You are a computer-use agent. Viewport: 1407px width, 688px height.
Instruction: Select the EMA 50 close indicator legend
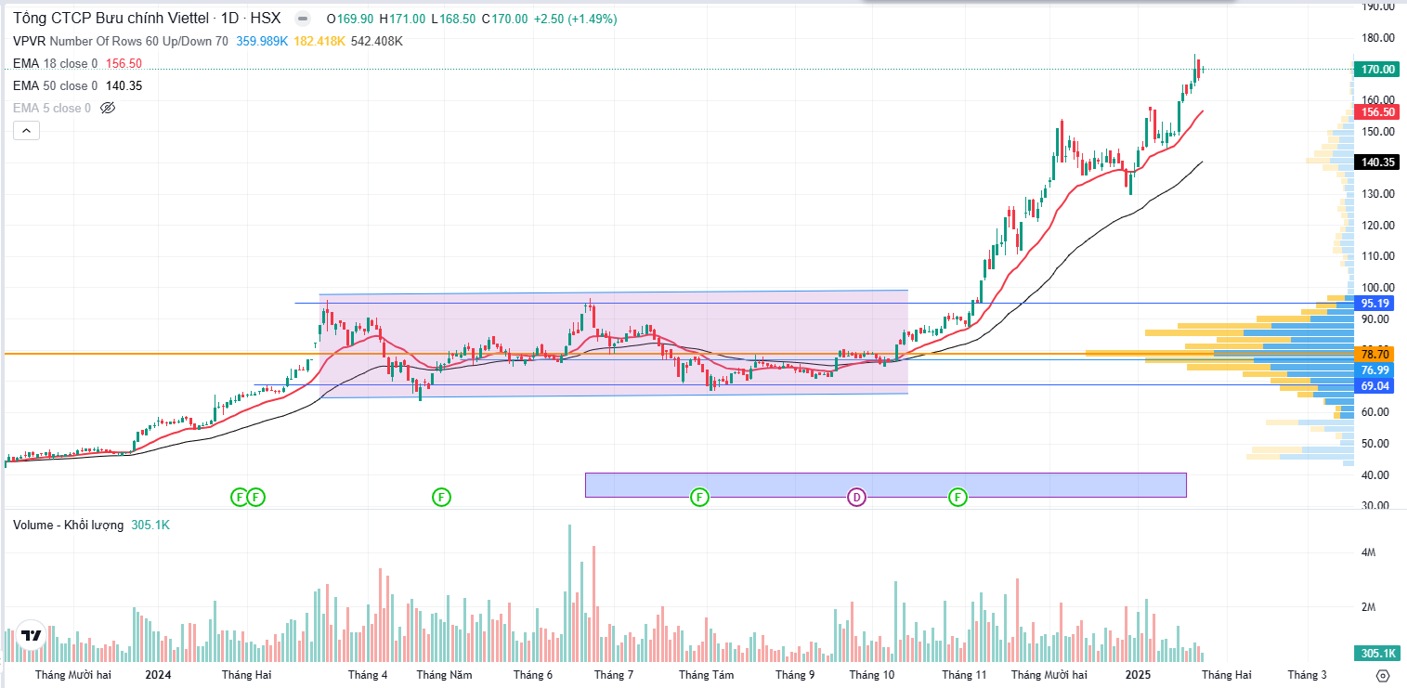click(56, 85)
